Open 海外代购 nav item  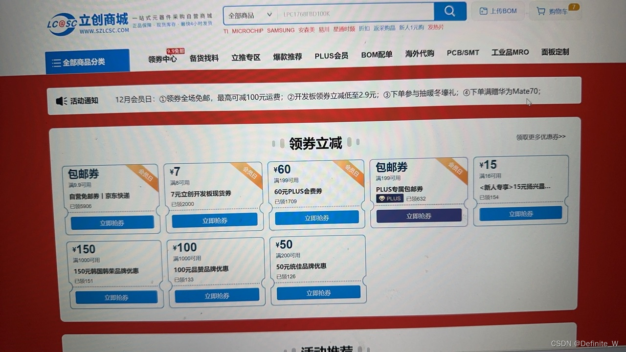[x=420, y=54]
